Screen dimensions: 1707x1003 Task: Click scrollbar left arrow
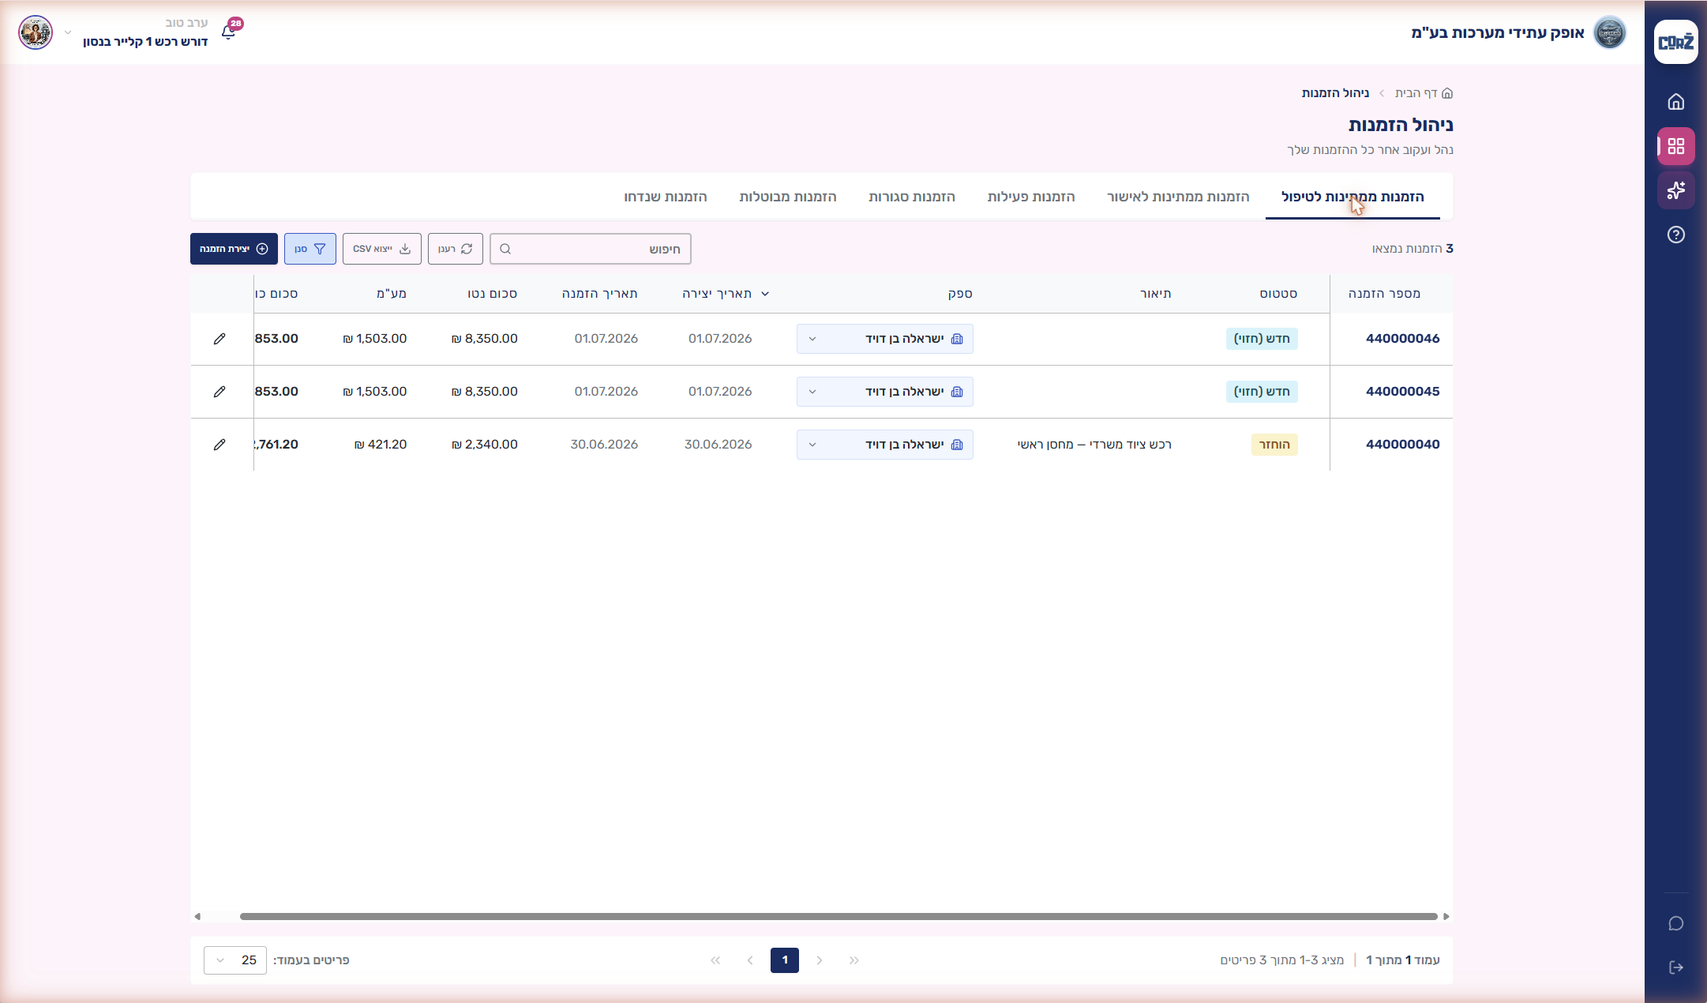tap(197, 917)
